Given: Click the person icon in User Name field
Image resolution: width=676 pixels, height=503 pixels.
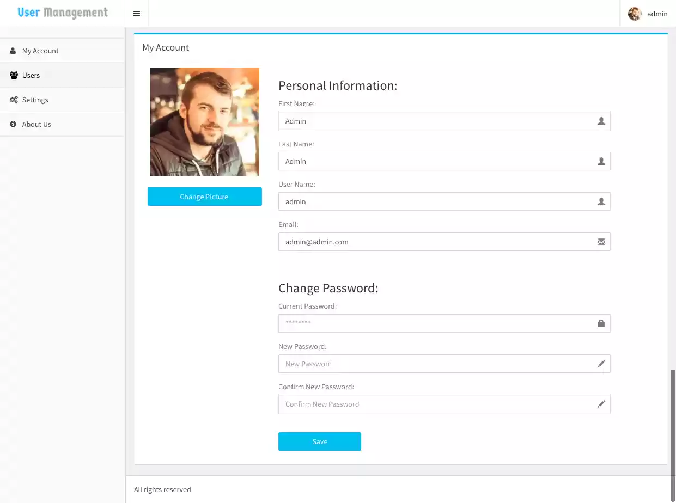Looking at the screenshot, I should point(601,201).
